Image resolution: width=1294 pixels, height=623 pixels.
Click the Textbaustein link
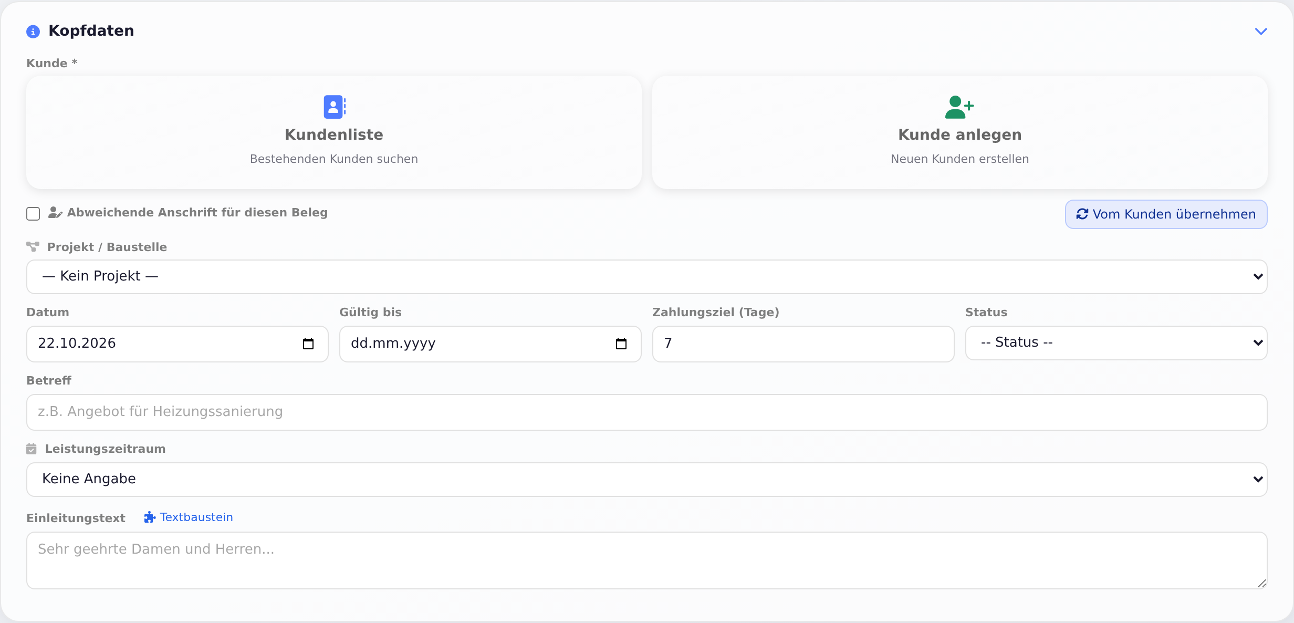point(189,517)
